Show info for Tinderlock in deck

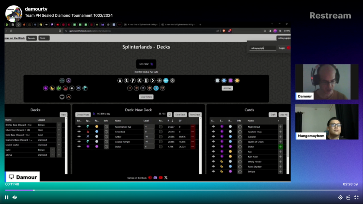click(x=106, y=132)
